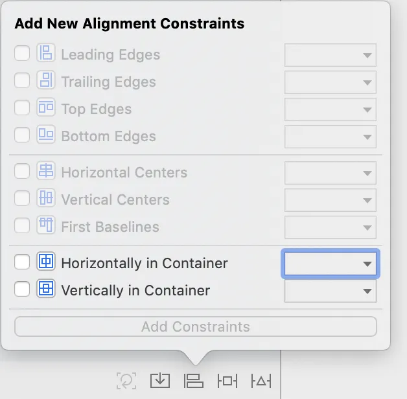
Task: Toggle the Leading Edges checkbox
Action: (x=22, y=54)
